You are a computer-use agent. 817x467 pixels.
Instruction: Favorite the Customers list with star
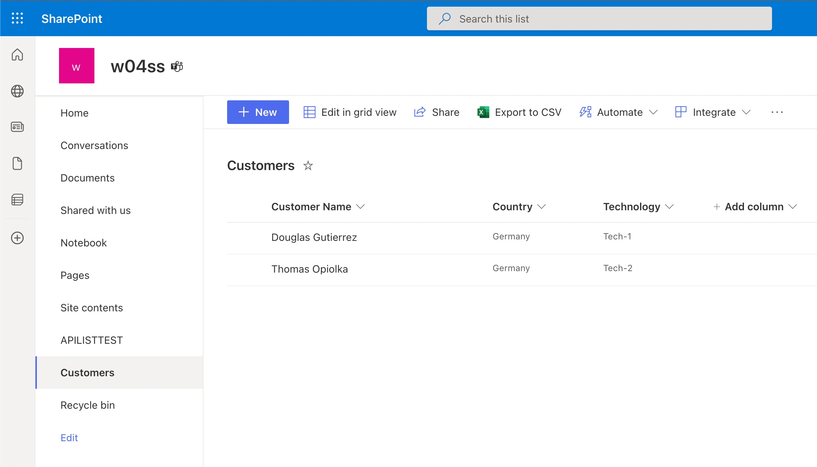tap(308, 166)
